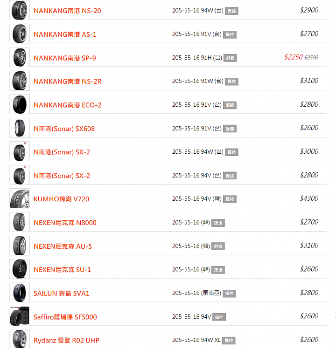Go to NANKANG南港 NS-2R product page
336x348 pixels.
68,82
